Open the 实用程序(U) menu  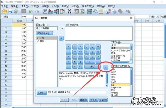click(88, 6)
